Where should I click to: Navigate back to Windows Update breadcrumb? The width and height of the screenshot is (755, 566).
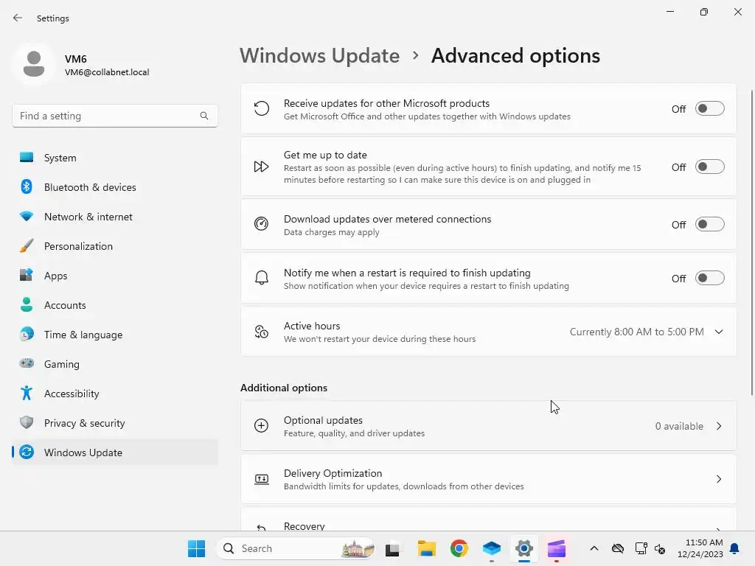click(x=320, y=56)
